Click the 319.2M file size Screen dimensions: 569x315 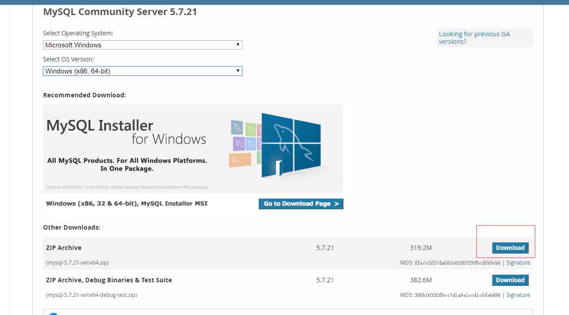pos(421,248)
